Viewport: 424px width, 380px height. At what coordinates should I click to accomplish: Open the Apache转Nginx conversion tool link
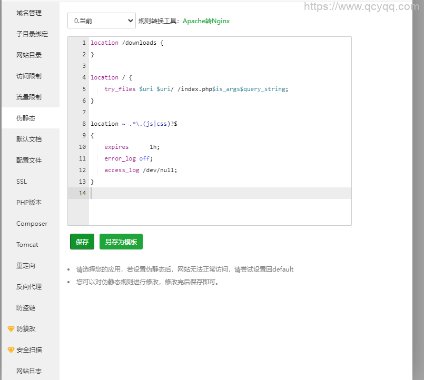[x=206, y=21]
